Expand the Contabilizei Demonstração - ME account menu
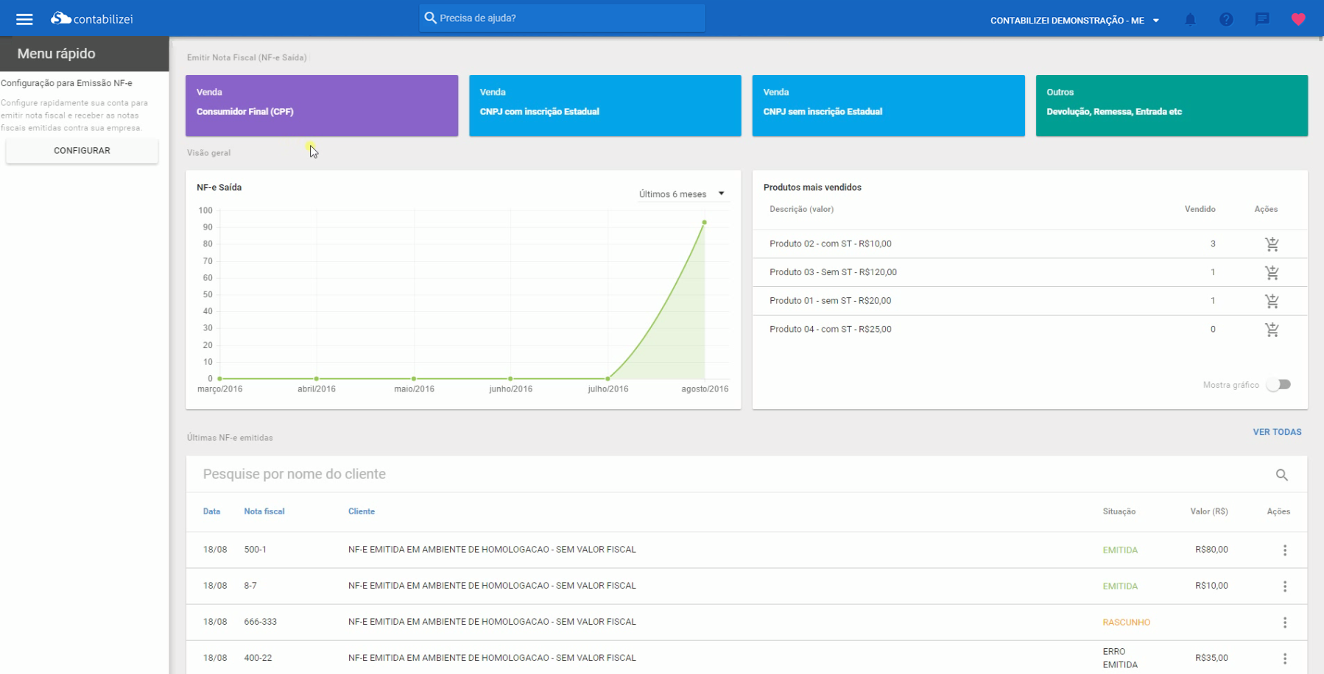 [x=1074, y=21]
